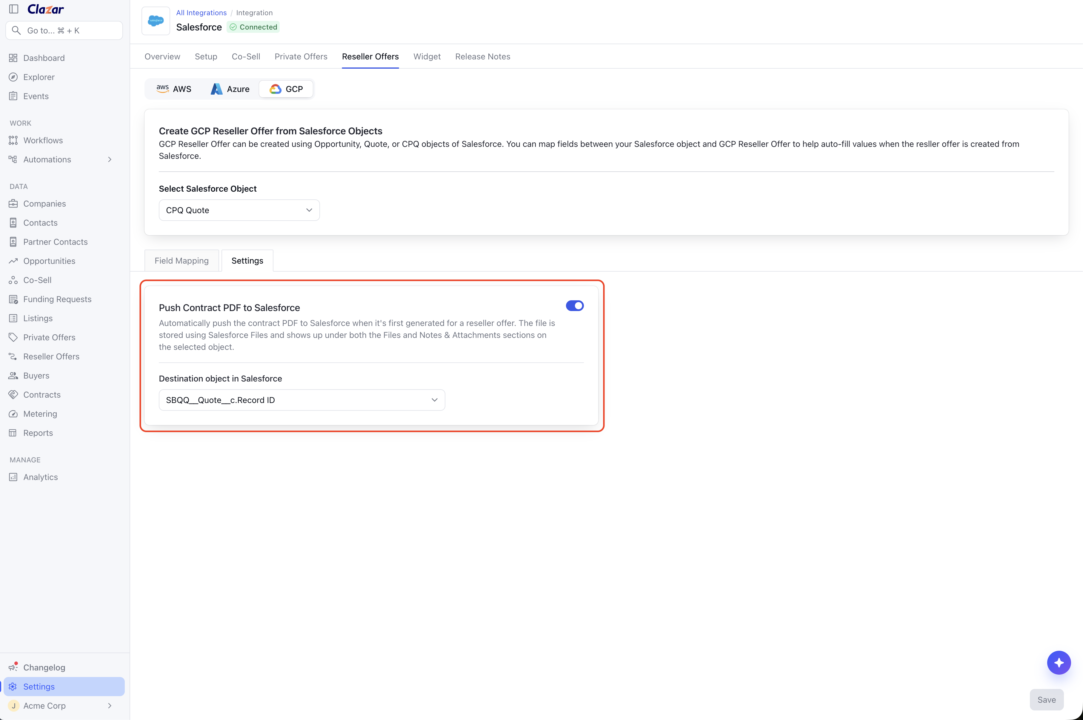
Task: Click the Settings gear icon
Action: point(13,687)
